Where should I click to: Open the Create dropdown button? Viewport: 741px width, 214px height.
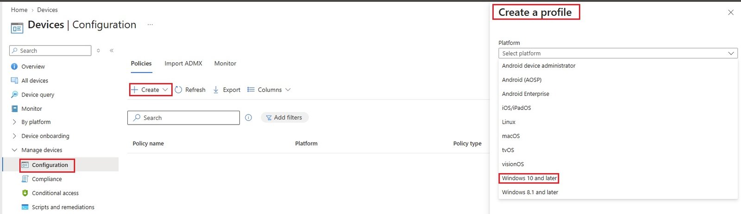coord(150,90)
